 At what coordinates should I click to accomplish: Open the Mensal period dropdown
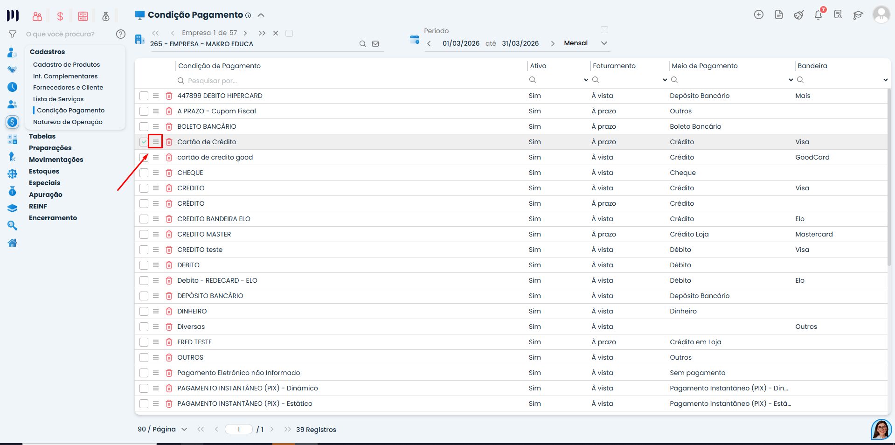coord(604,43)
